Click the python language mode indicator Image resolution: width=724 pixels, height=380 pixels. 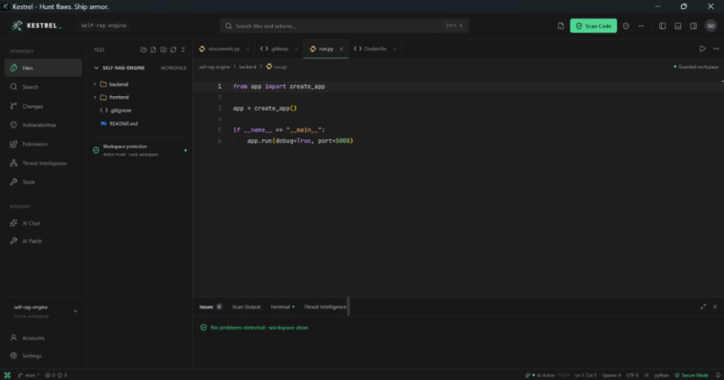[x=661, y=376]
